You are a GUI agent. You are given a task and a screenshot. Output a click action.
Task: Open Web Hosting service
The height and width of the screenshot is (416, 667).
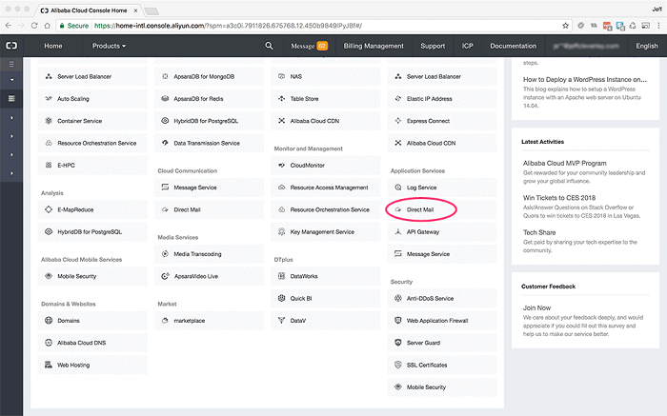click(92, 365)
